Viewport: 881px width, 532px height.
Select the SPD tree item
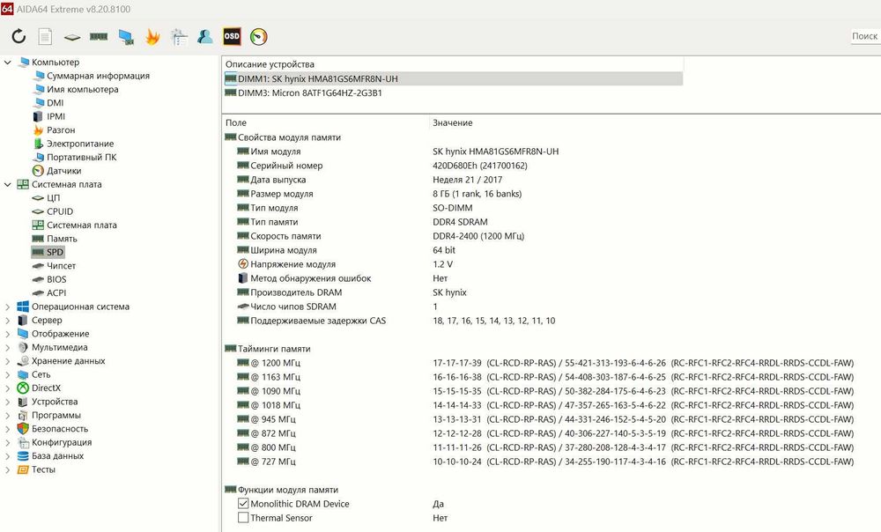48,252
